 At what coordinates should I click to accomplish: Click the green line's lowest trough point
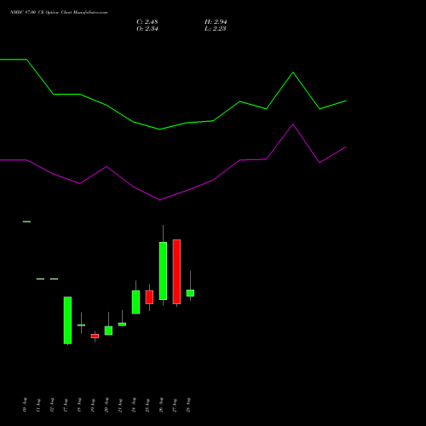pyautogui.click(x=159, y=130)
